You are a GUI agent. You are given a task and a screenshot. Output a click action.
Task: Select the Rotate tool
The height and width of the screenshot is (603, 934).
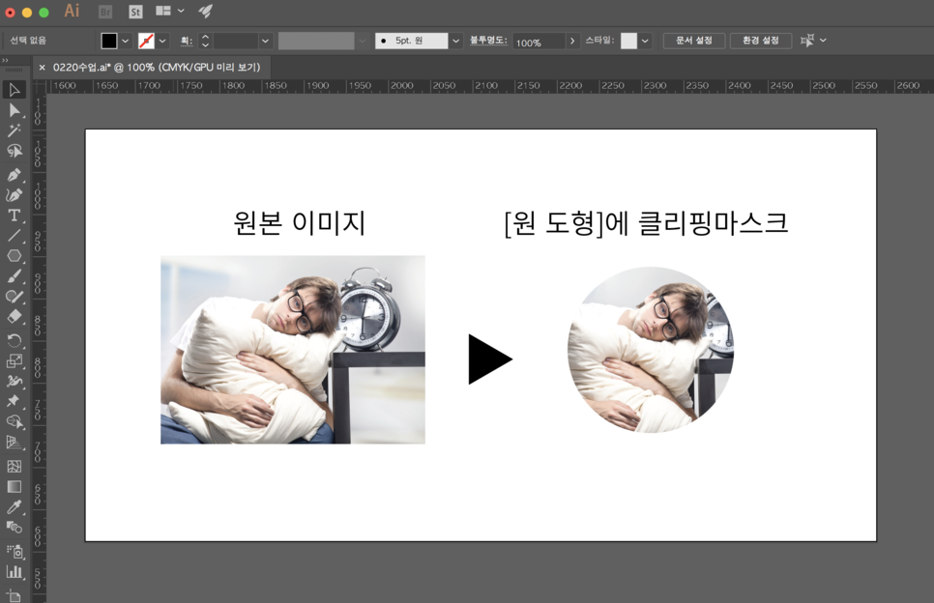[15, 340]
